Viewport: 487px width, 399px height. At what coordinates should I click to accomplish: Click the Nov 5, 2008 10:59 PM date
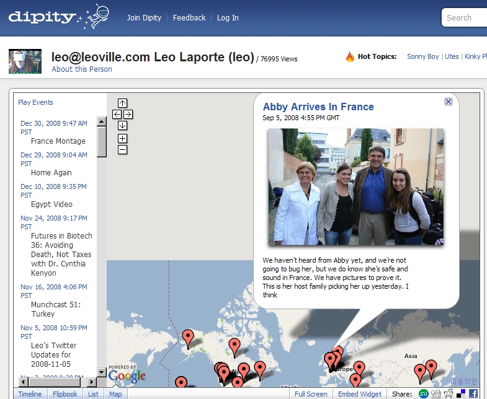tap(54, 332)
